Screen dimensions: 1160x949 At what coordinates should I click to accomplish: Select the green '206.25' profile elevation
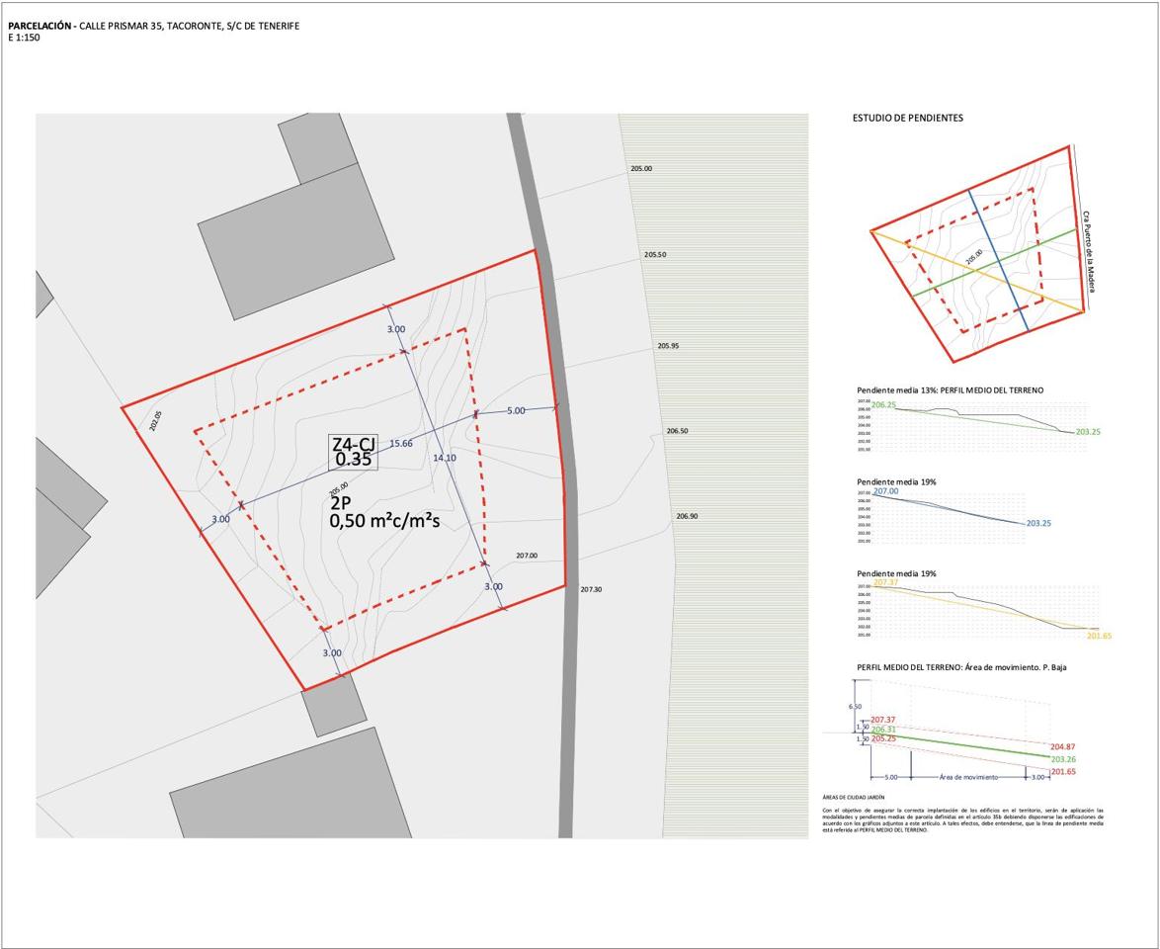point(884,405)
